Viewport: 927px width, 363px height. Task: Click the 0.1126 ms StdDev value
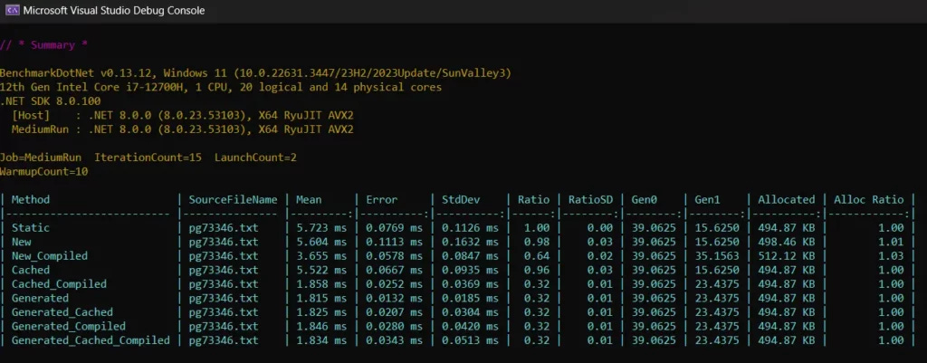click(470, 227)
